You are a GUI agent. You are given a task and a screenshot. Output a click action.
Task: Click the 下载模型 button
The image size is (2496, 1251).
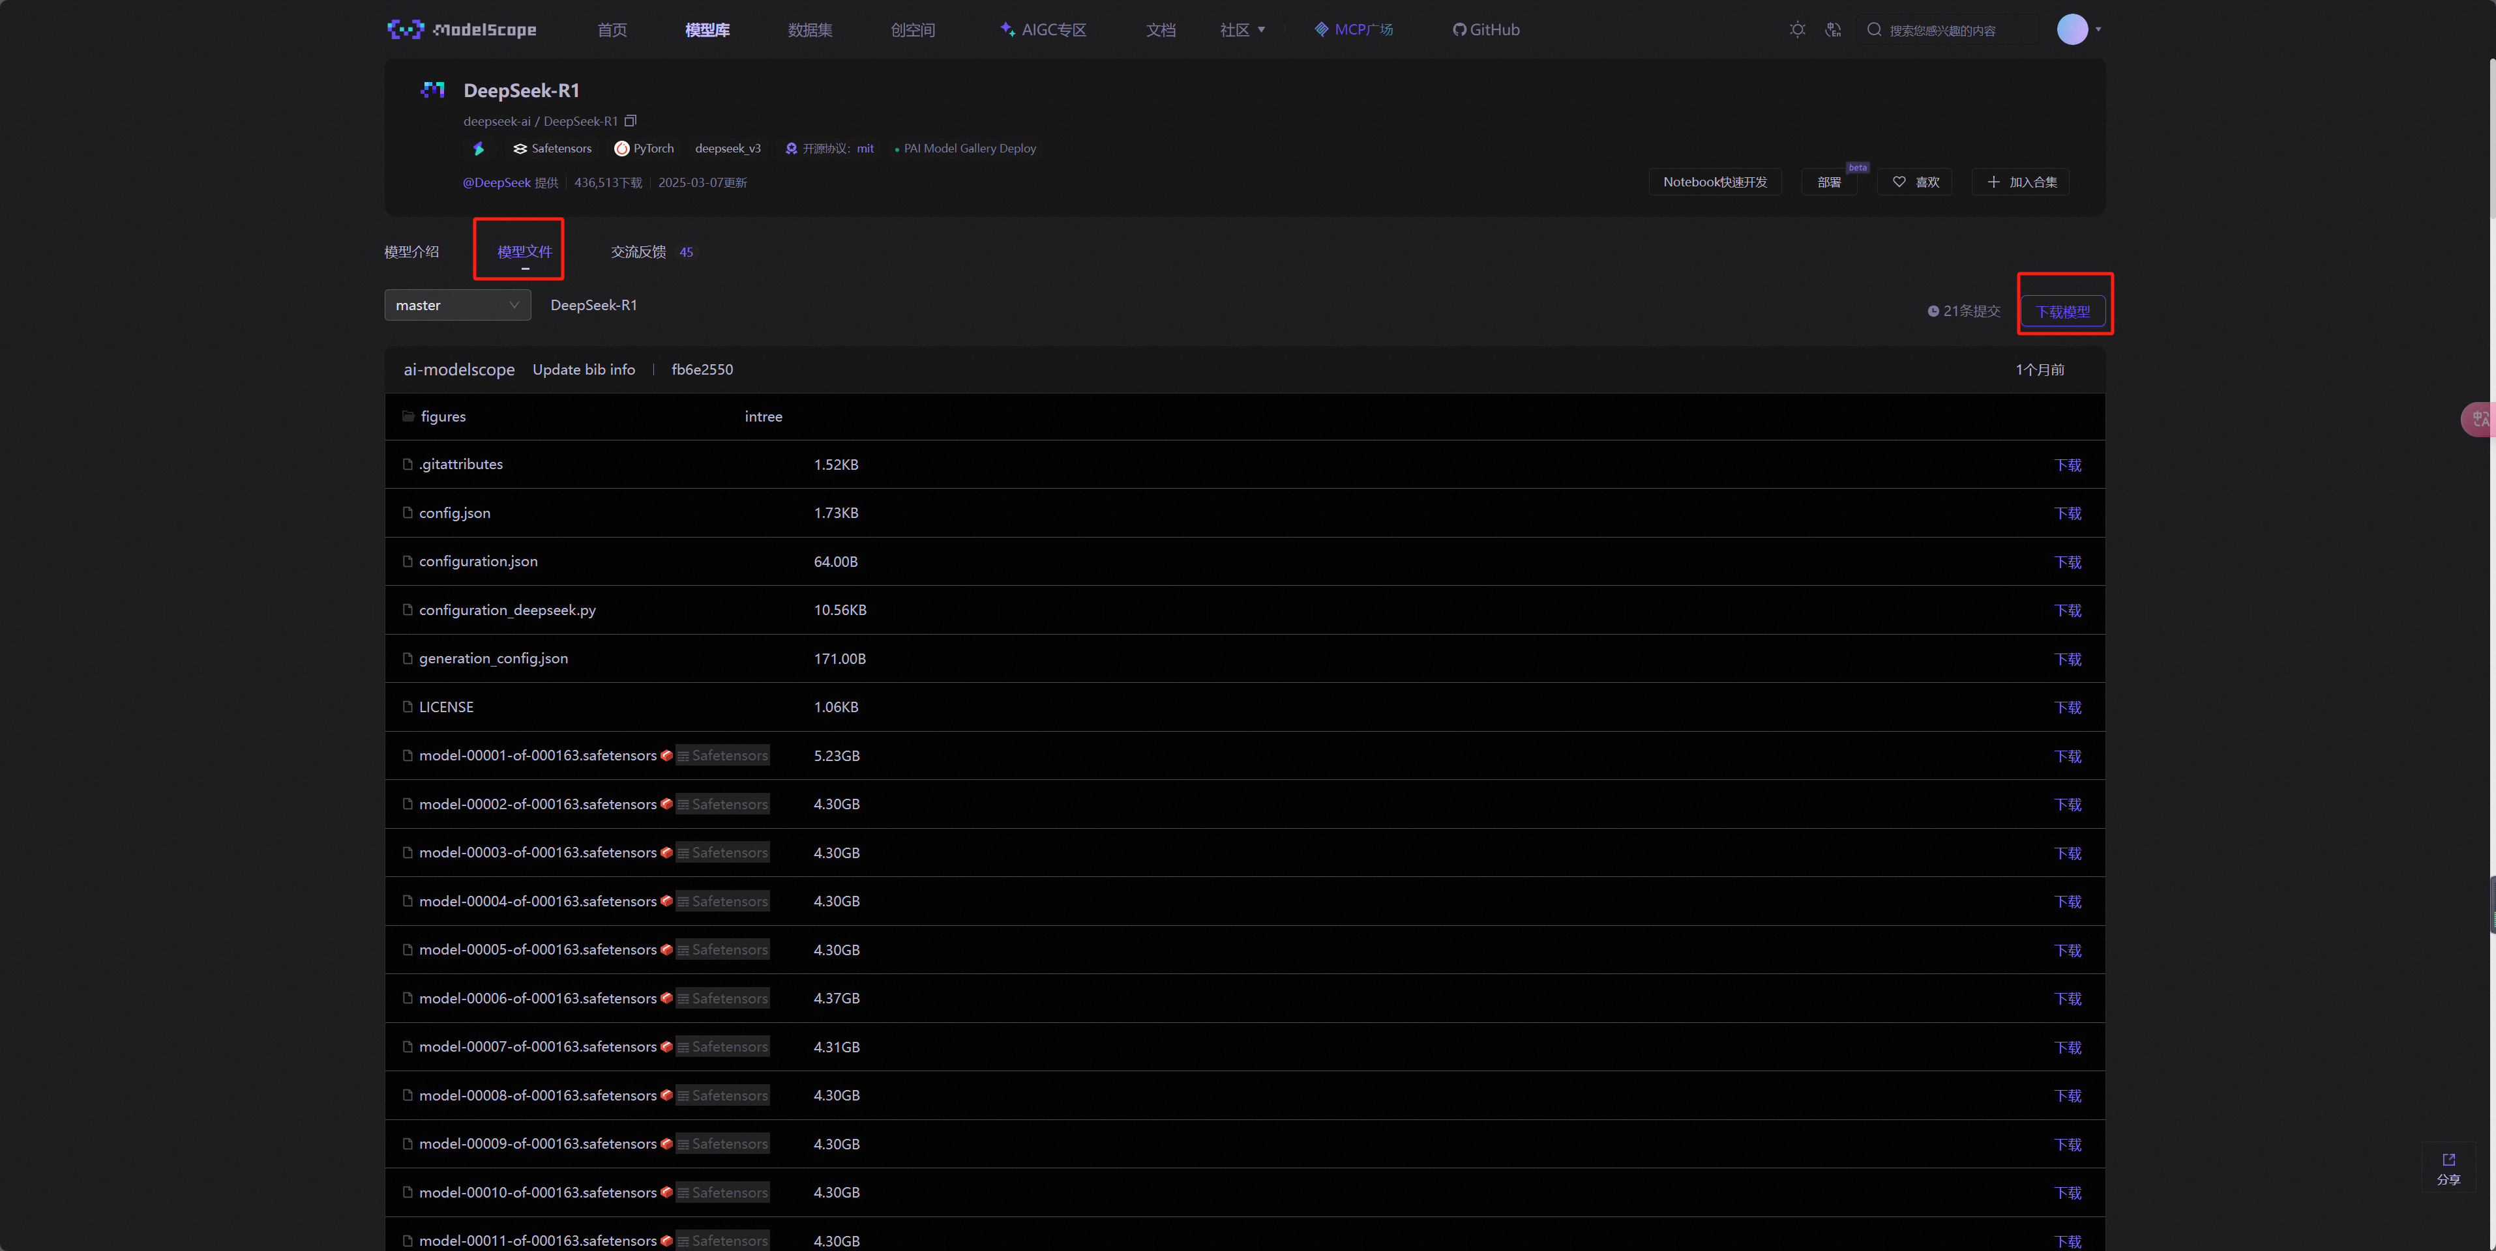2063,312
